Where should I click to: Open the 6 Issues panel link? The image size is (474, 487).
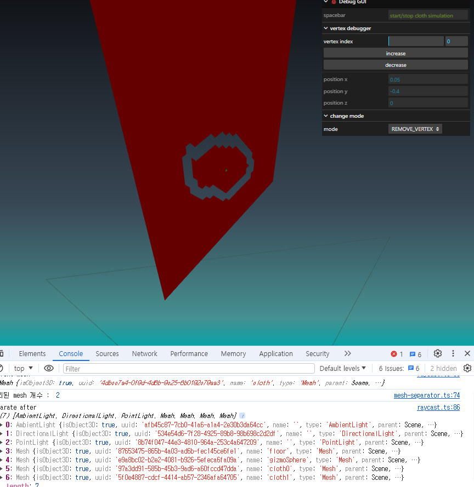click(x=399, y=368)
